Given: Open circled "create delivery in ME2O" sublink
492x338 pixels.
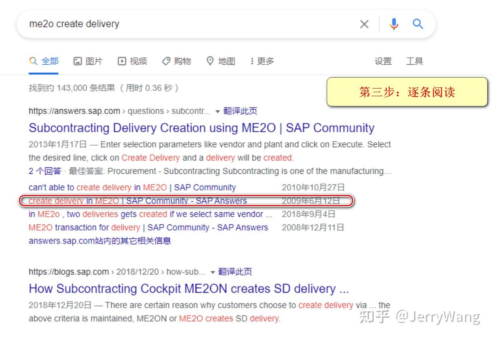Looking at the screenshot, I should click(137, 201).
